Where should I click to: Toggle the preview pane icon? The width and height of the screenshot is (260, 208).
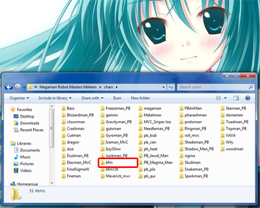pos(236,98)
